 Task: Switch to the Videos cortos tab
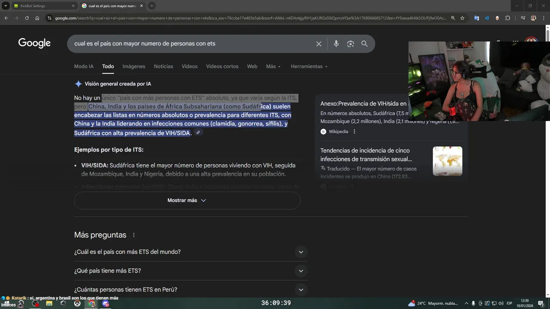(x=222, y=67)
